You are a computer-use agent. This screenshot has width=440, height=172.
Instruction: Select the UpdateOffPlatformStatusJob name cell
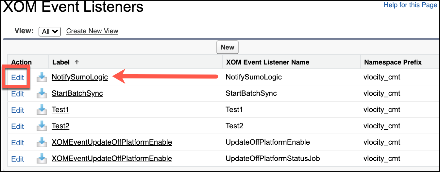(273, 159)
